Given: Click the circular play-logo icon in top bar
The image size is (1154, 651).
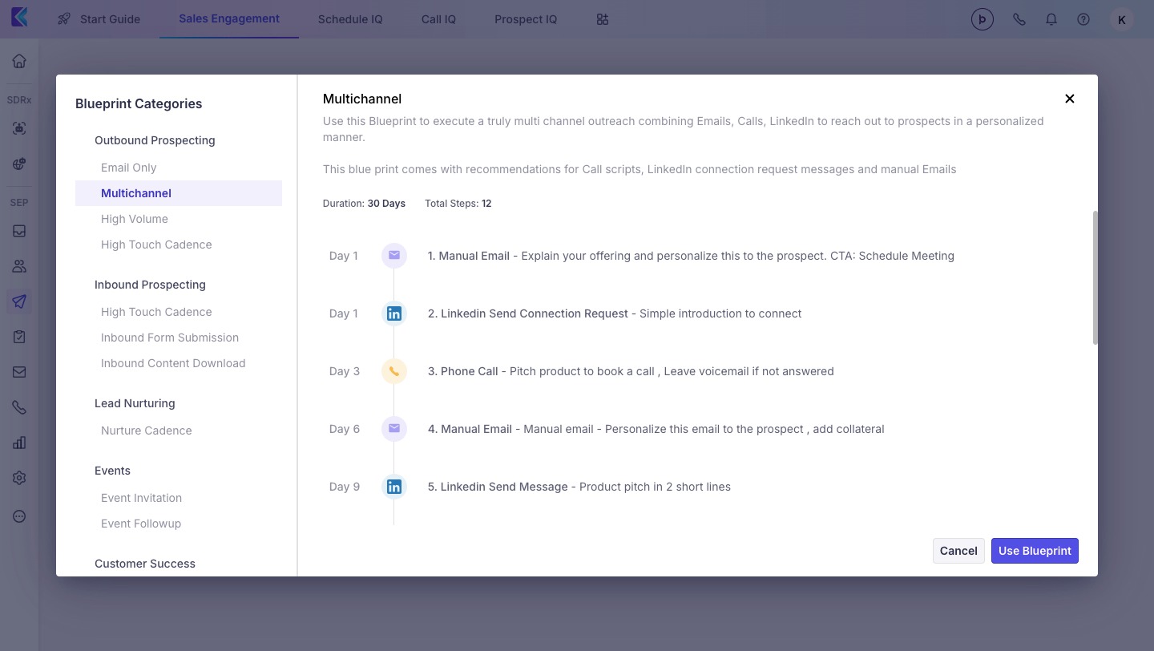Looking at the screenshot, I should tap(983, 19).
